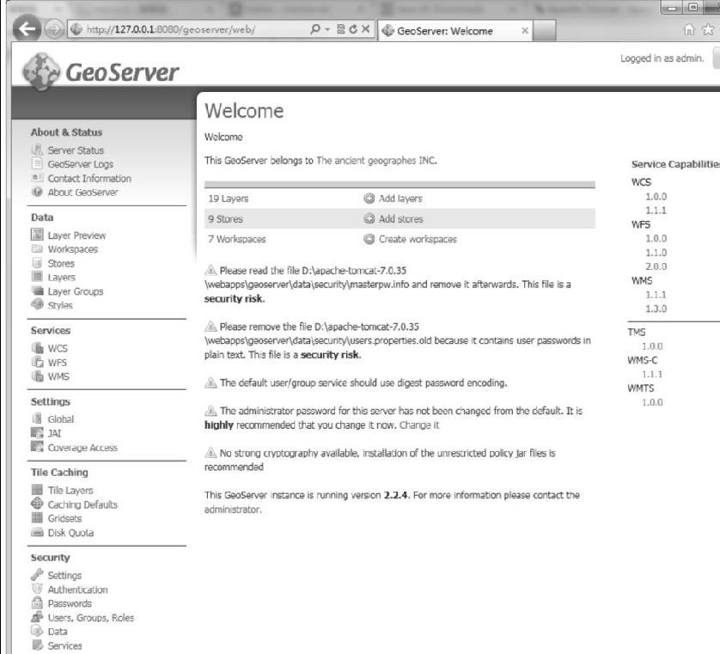720x654 pixels.
Task: Click the Layers icon under Data
Action: point(37,277)
